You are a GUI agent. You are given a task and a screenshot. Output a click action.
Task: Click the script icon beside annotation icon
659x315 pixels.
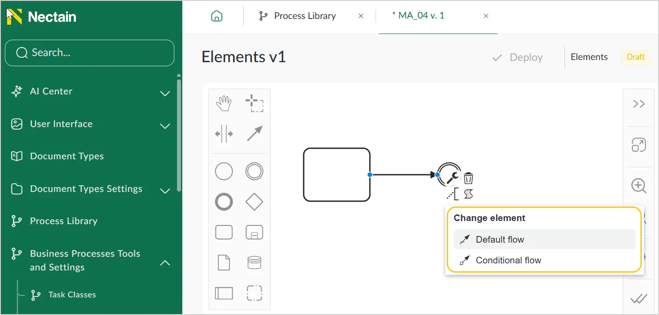click(x=468, y=193)
